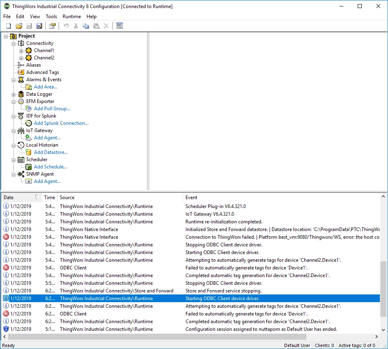388x349 pixels.
Task: Sort the event log by Date column
Action: [x=21, y=198]
